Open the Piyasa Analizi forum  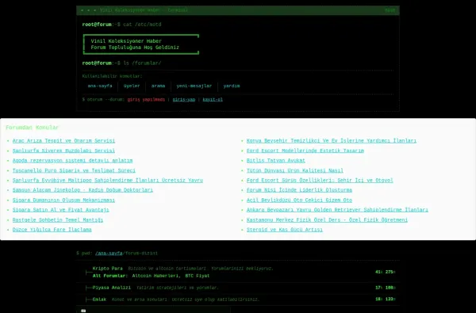click(x=112, y=288)
